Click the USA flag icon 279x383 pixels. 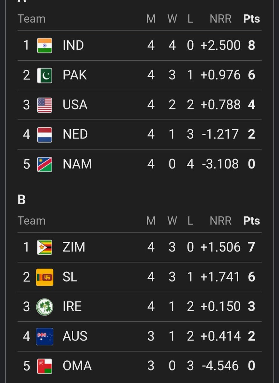coord(45,105)
